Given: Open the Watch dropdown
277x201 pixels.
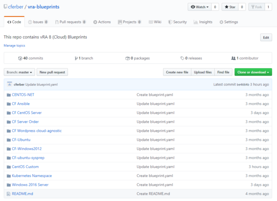Looking at the screenshot, I should (x=199, y=7).
